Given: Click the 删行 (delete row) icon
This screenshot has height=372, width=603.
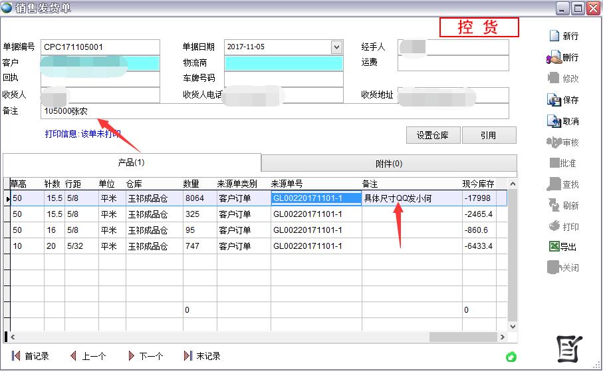Looking at the screenshot, I should coord(554,58).
